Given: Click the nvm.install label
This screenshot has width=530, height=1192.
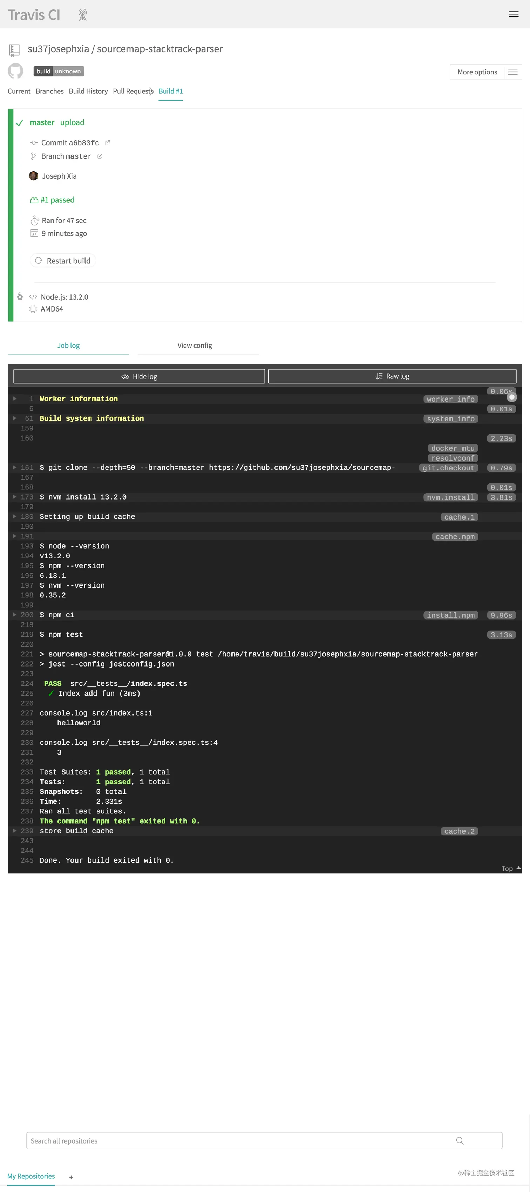Looking at the screenshot, I should coord(451,497).
